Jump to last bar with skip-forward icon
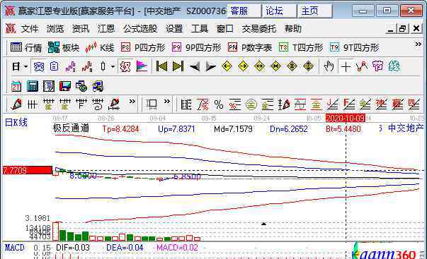The width and height of the screenshot is (427, 259). (x=178, y=66)
